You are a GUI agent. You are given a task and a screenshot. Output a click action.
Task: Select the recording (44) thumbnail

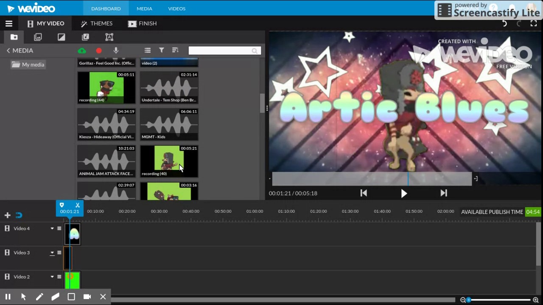106,88
